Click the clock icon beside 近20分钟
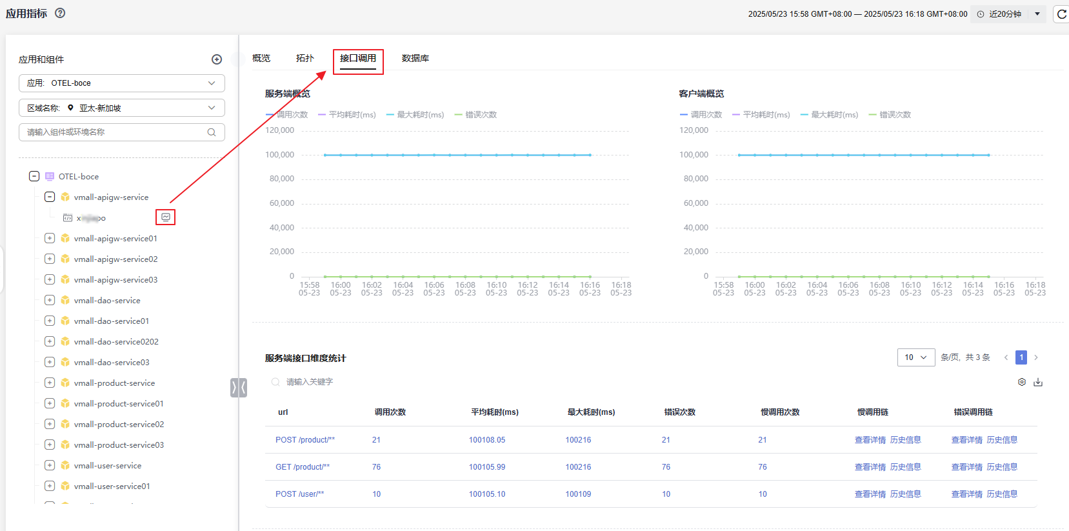The image size is (1069, 531). point(981,14)
